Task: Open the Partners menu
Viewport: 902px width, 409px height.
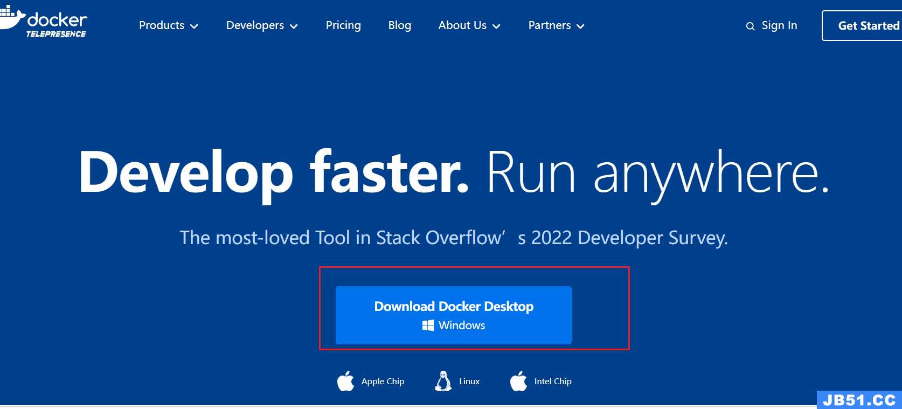Action: [x=556, y=25]
